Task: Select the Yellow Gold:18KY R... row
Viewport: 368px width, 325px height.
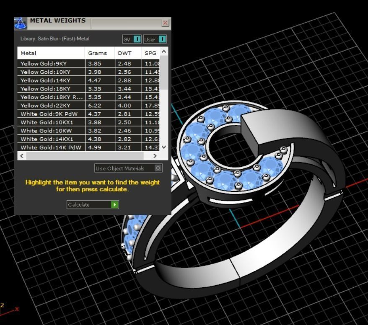Action: point(89,97)
